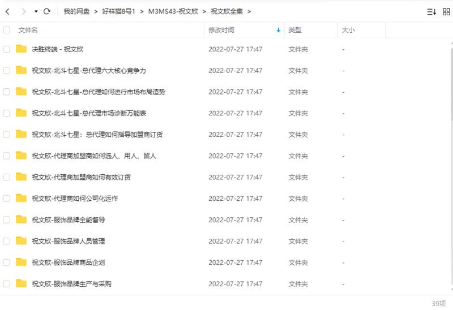Click the back navigation arrow
This screenshot has height=310, width=453.
(7, 11)
